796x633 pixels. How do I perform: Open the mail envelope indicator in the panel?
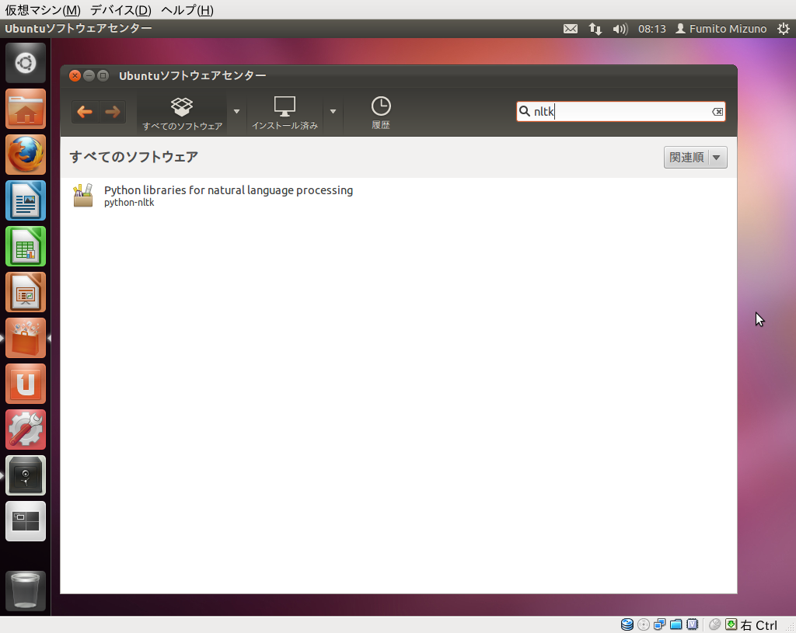(571, 29)
